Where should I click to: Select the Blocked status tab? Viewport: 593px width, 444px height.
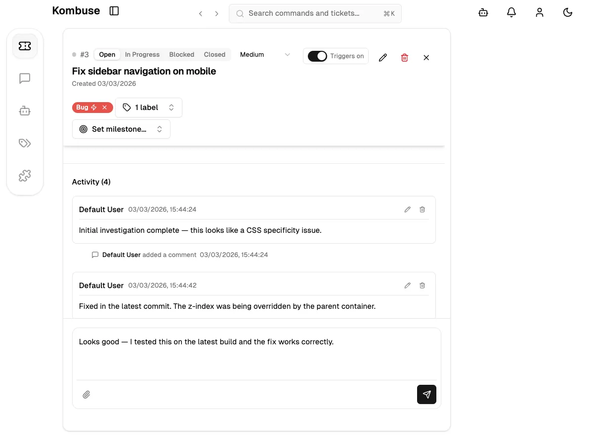[181, 54]
